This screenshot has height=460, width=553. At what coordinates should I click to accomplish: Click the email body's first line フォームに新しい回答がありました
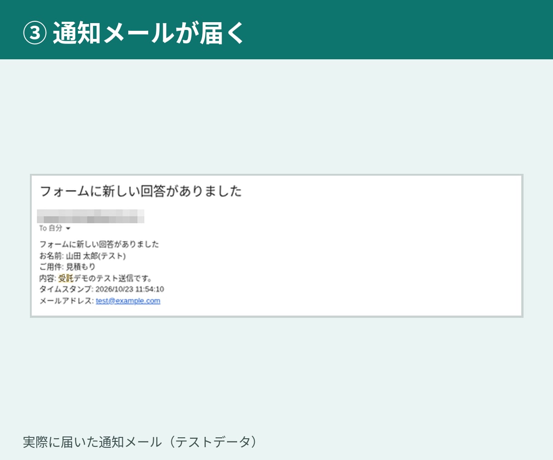click(99, 244)
